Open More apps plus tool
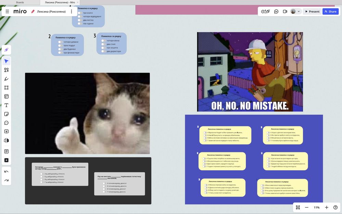The height and width of the screenshot is (214, 342). (6, 160)
